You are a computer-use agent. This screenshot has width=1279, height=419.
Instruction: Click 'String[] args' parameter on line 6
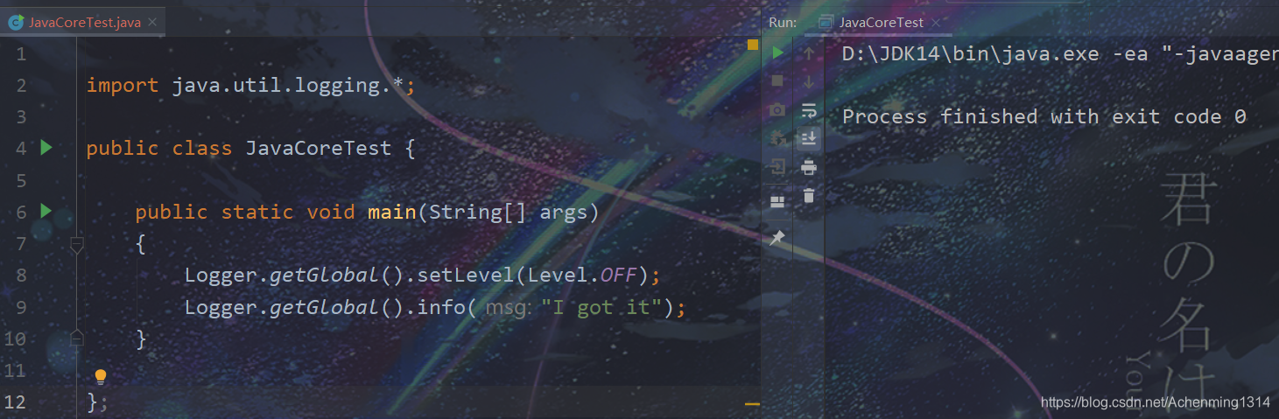click(507, 212)
